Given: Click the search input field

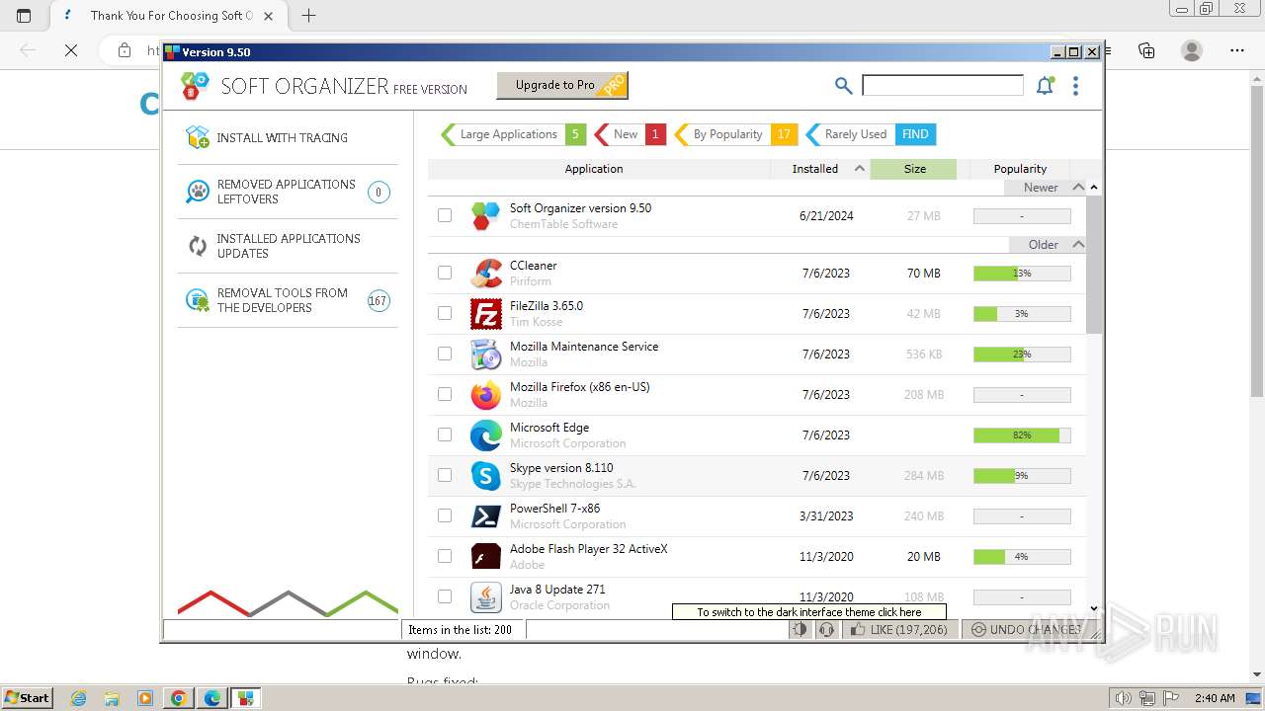Looking at the screenshot, I should pos(943,85).
